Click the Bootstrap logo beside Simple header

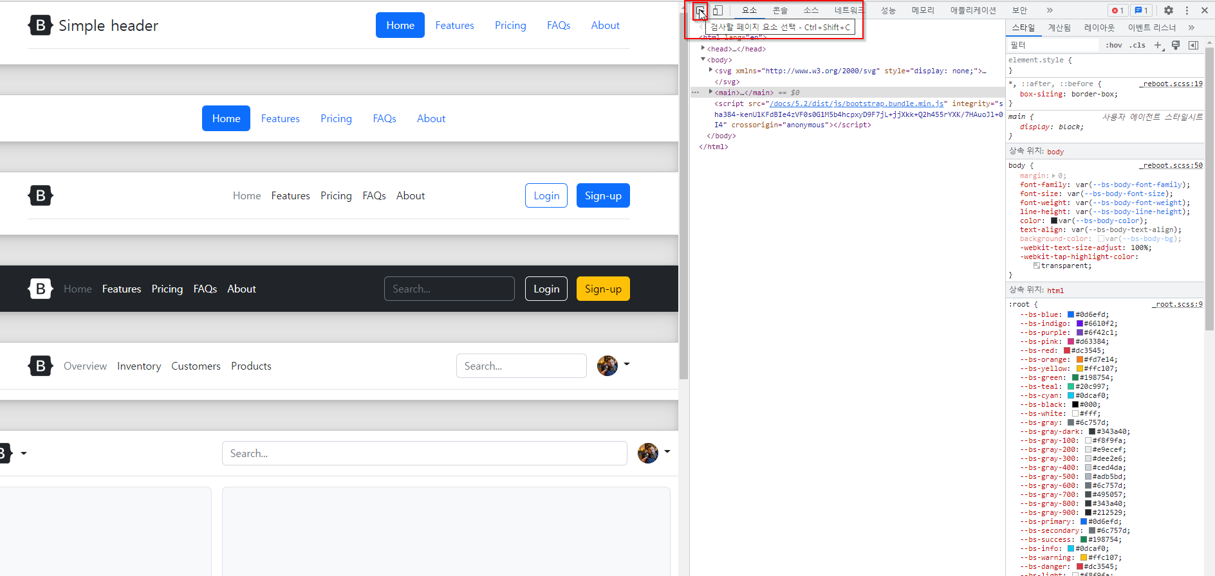40,25
